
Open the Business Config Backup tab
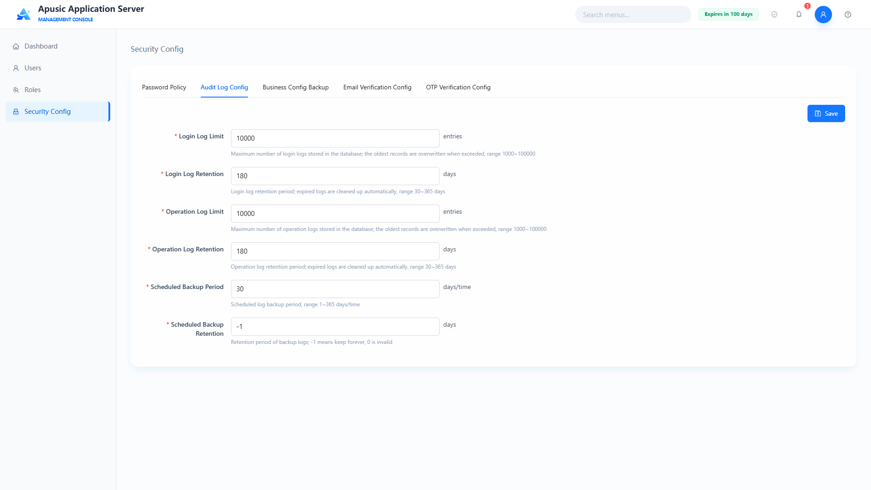point(296,87)
